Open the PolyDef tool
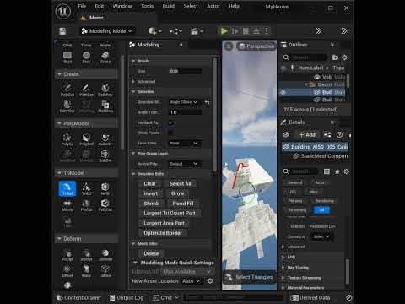This screenshot has height=304, width=405. (86, 139)
